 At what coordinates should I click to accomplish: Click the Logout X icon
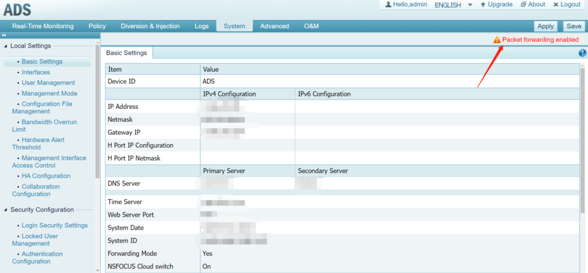(556, 5)
